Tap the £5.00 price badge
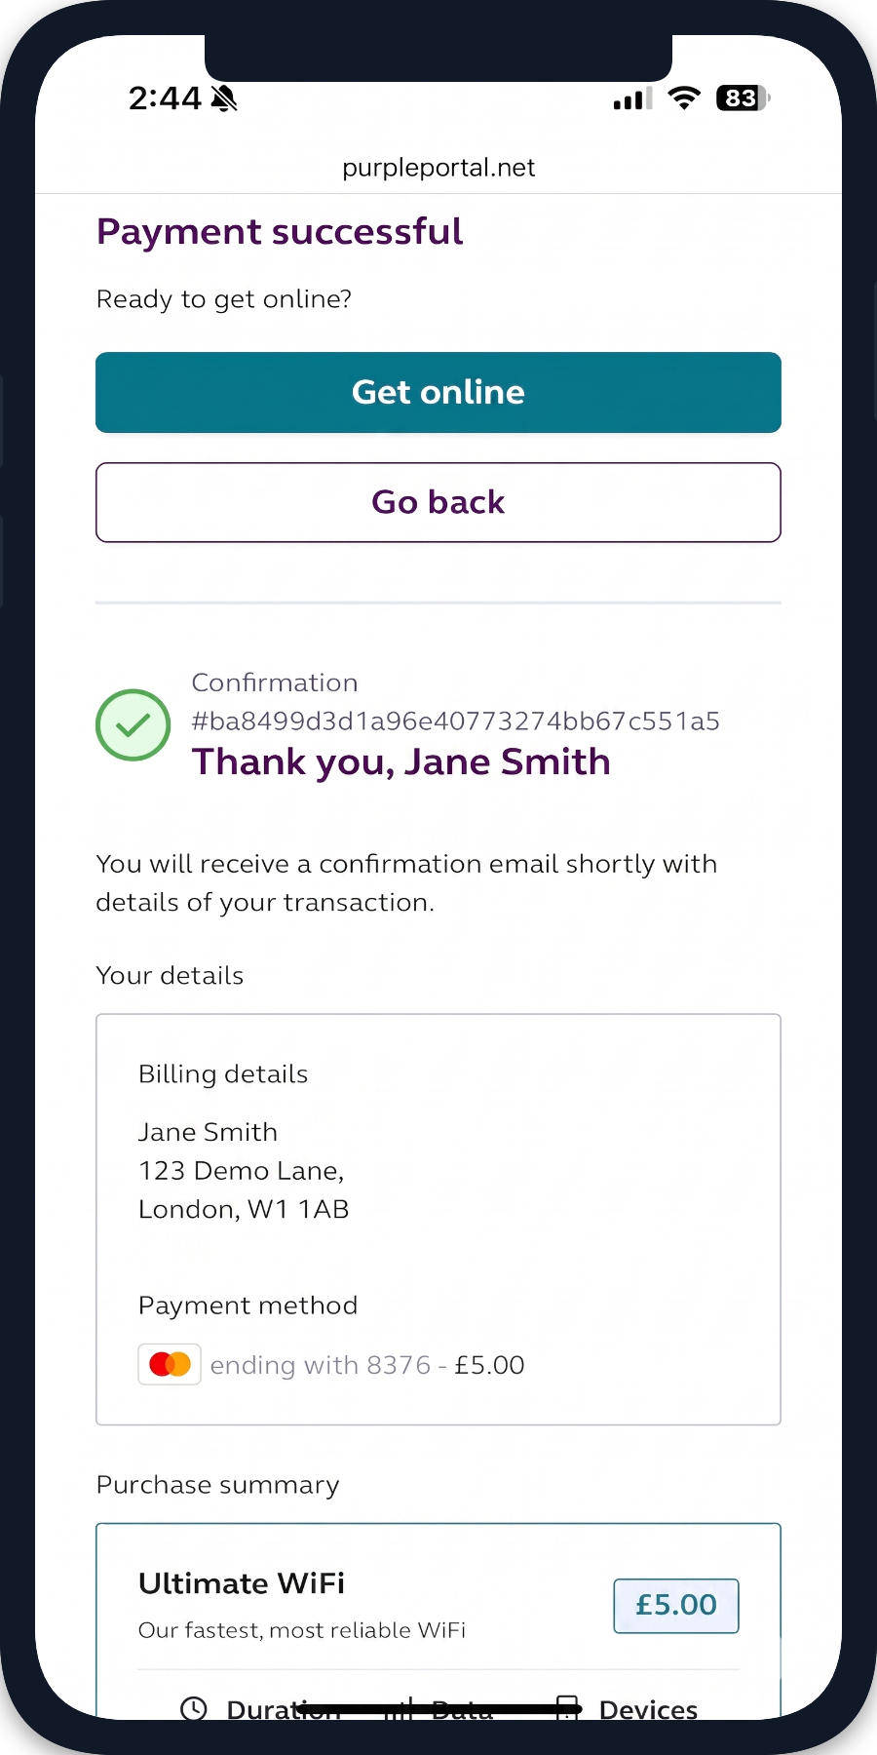877x1755 pixels. (676, 1605)
